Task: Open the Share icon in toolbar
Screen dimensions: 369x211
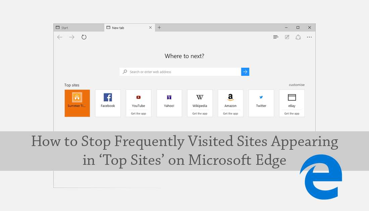Action: [x=298, y=37]
